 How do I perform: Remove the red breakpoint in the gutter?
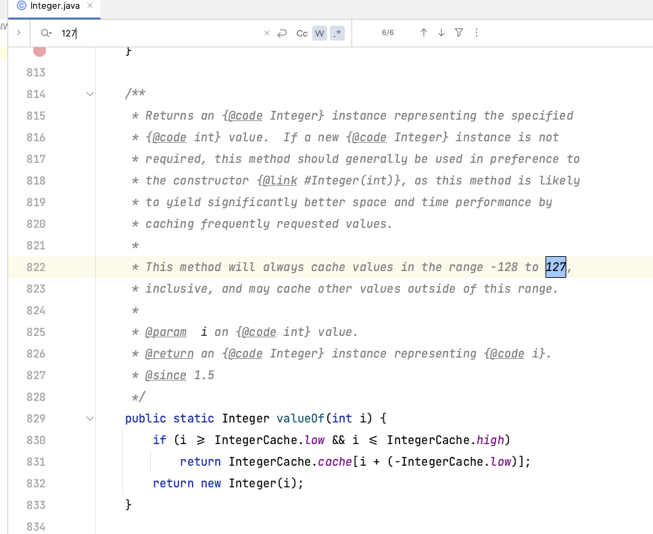coord(40,51)
